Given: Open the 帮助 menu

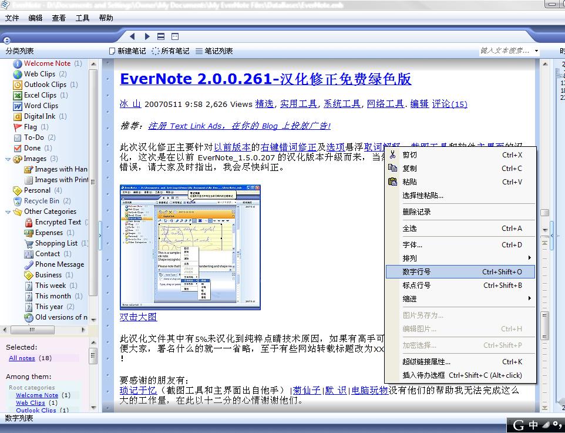Looking at the screenshot, I should point(106,18).
